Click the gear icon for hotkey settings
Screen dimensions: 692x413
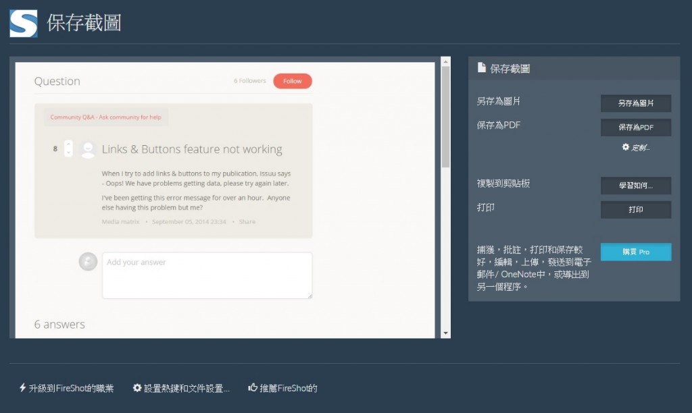coord(137,387)
